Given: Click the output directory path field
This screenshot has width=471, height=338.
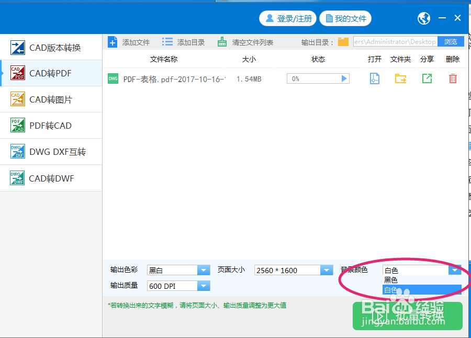Looking at the screenshot, I should point(395,41).
